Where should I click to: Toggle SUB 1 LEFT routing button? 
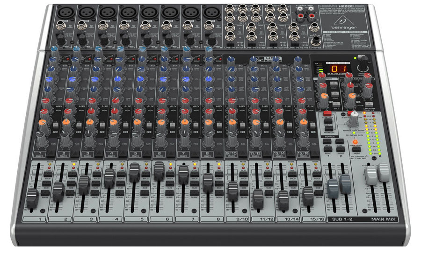[x=327, y=142]
